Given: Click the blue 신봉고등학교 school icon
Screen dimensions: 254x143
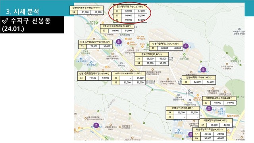Looking at the screenshot, I should pyautogui.click(x=81, y=59).
